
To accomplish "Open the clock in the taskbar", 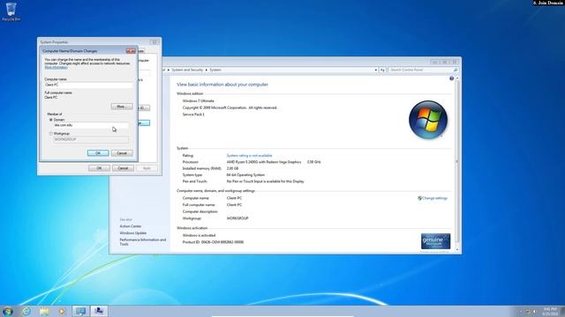I will pos(550,312).
